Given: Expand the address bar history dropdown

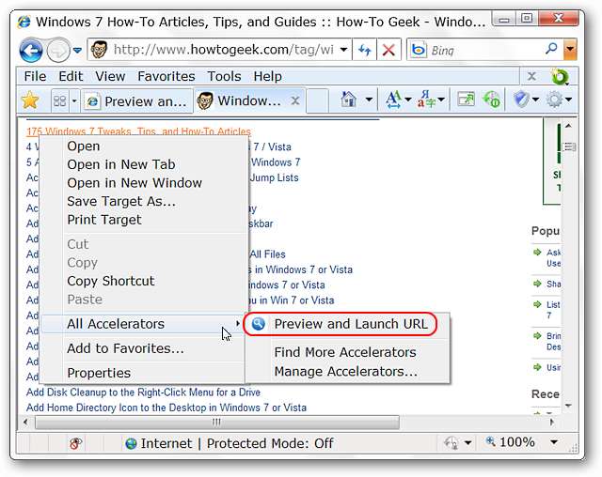Looking at the screenshot, I should (344, 50).
